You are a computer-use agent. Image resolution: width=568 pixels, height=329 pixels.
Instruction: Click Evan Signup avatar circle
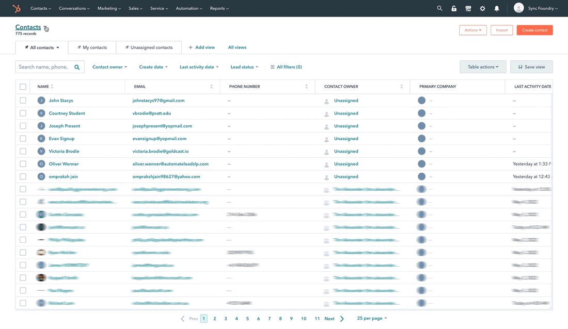(41, 139)
